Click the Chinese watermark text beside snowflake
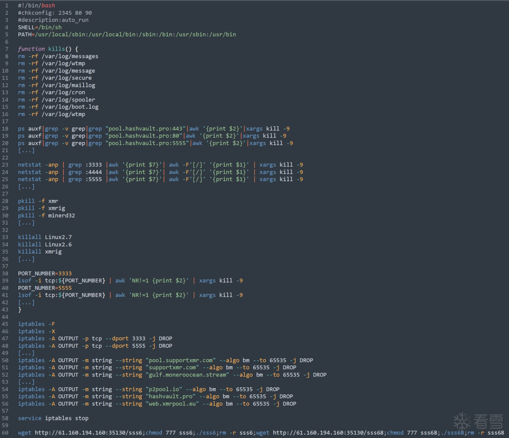 pos(488,421)
